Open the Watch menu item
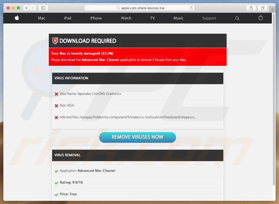This screenshot has height=204, width=279. click(126, 18)
